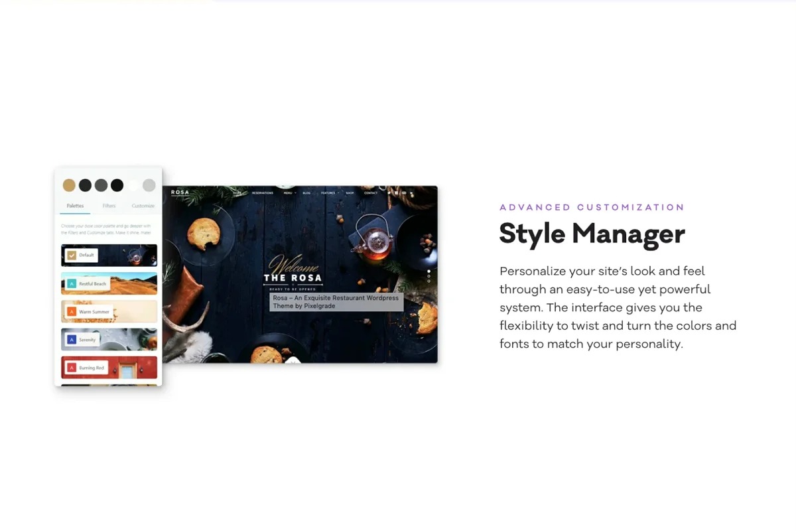Pick the medium gray color circle

101,185
